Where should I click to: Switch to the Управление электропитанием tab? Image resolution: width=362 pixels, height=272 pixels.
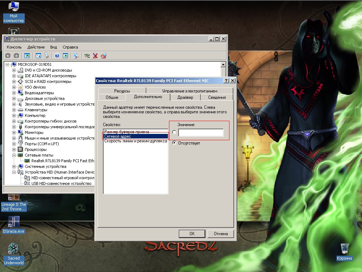click(x=189, y=91)
